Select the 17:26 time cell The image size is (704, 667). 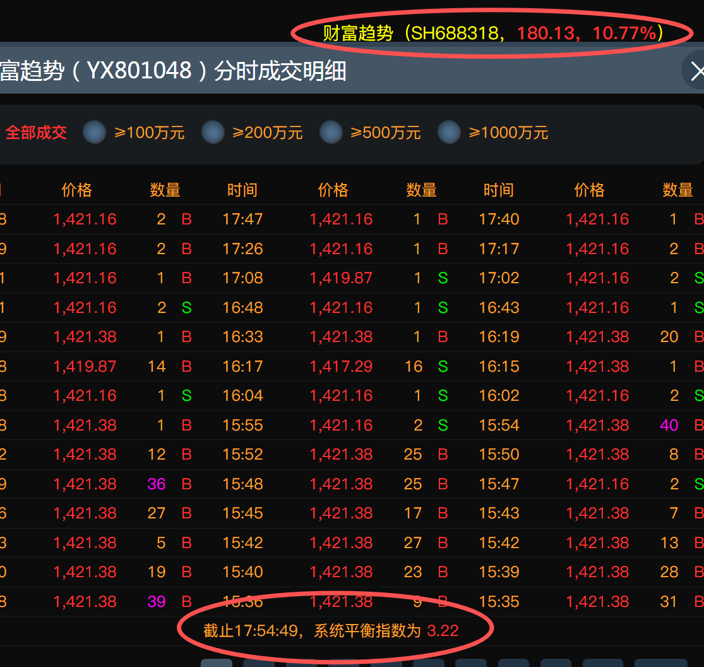(243, 248)
